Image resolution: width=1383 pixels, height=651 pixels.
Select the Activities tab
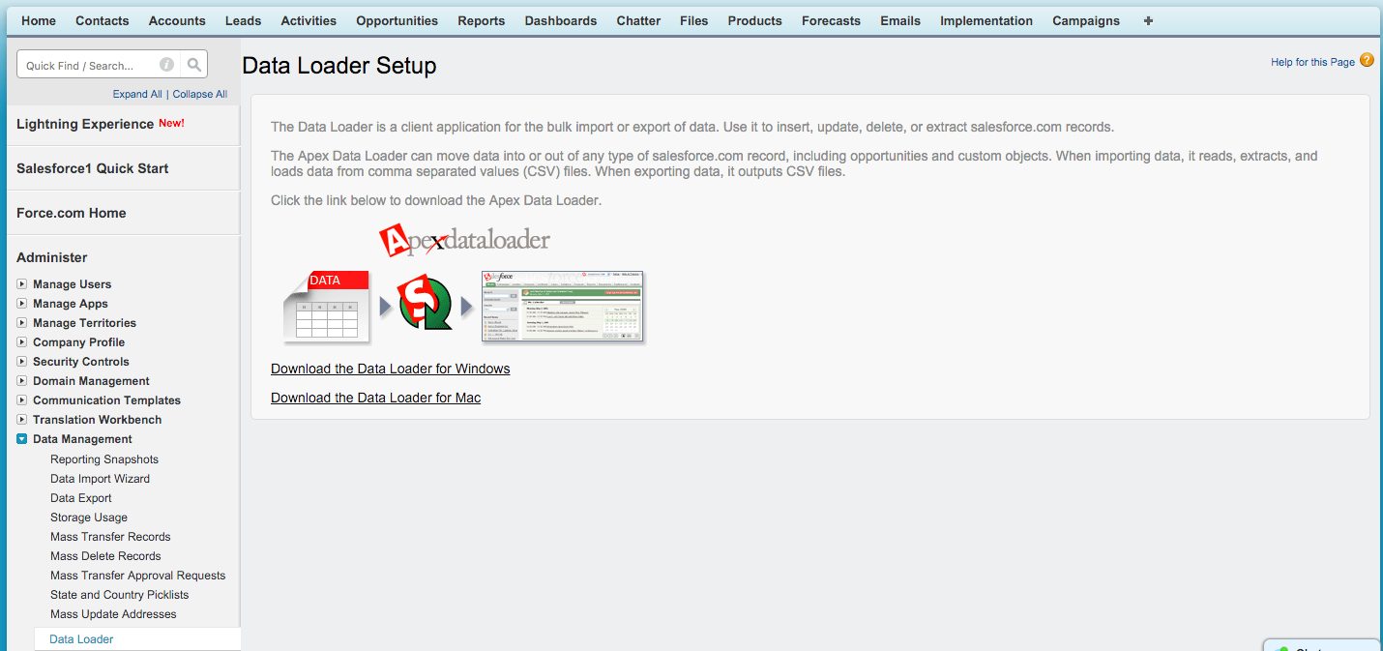click(309, 20)
